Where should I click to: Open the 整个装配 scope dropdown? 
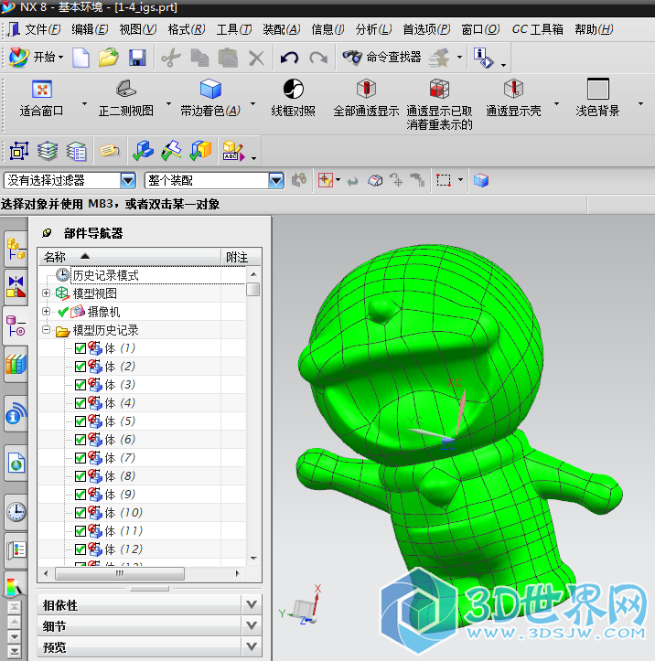point(276,181)
